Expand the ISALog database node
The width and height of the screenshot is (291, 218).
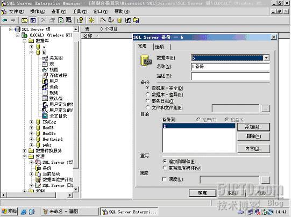point(31,122)
